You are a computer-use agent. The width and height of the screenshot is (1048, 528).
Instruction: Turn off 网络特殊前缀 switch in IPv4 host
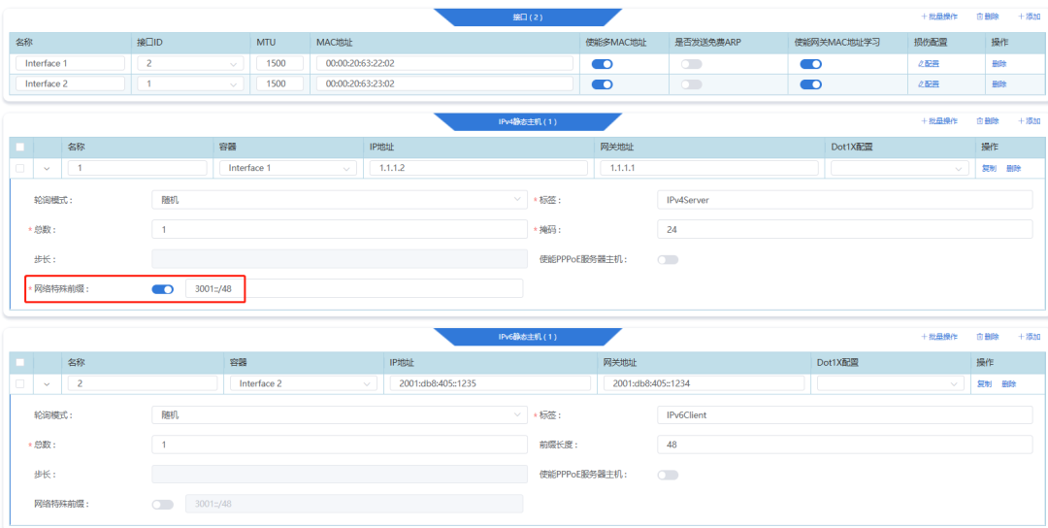tap(162, 289)
